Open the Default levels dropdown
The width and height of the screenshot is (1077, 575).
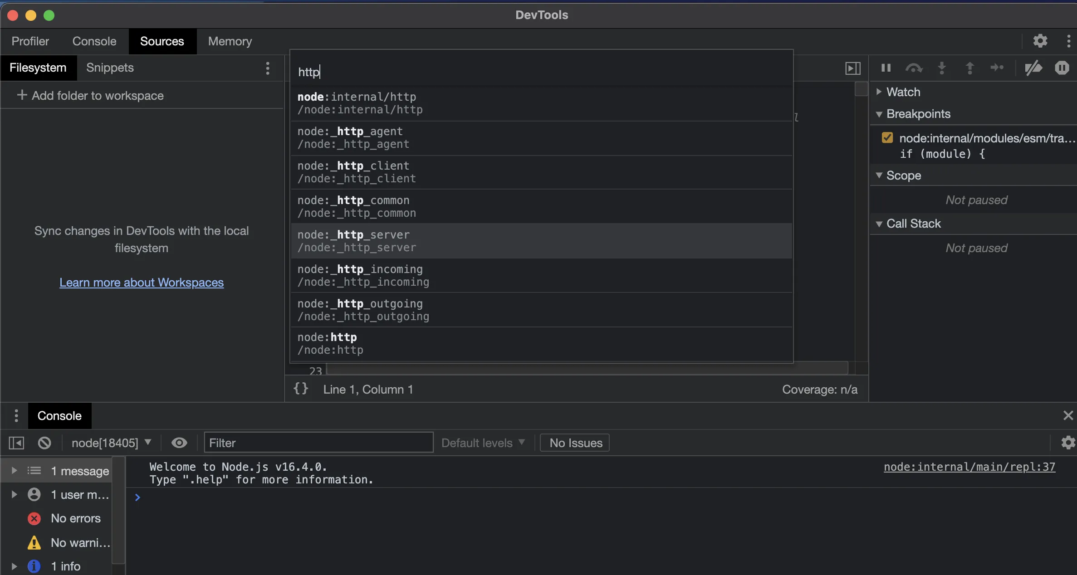(483, 443)
